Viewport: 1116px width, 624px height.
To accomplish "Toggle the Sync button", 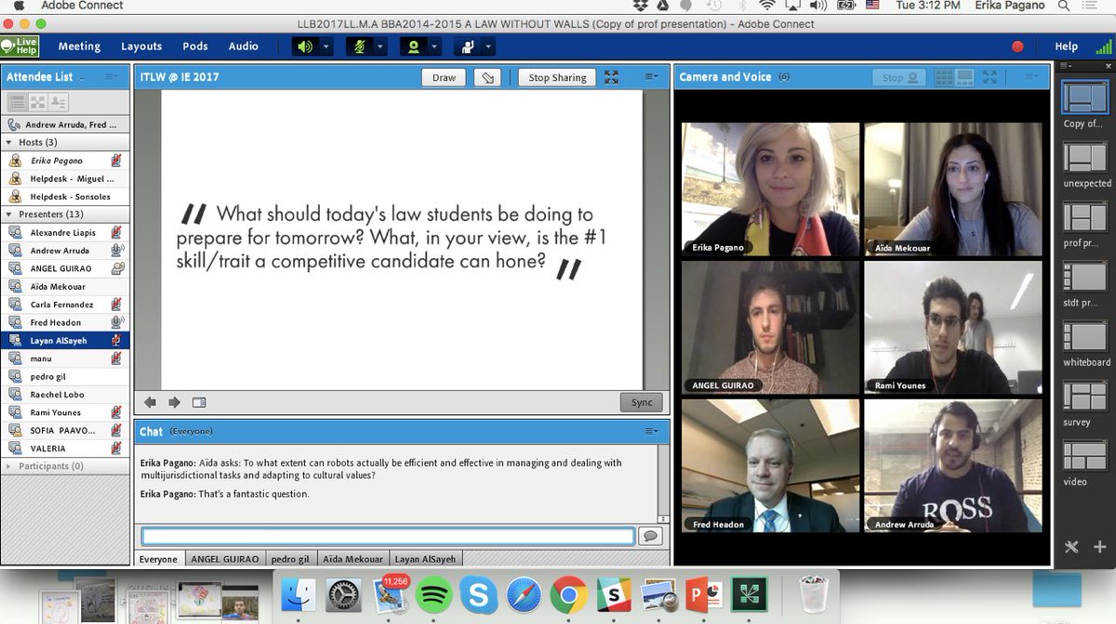I will click(x=641, y=402).
